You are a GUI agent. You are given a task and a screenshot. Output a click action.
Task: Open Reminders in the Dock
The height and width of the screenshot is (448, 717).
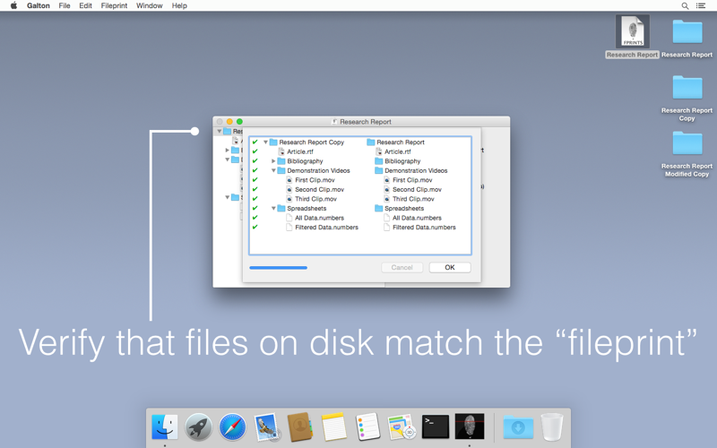coord(367,427)
